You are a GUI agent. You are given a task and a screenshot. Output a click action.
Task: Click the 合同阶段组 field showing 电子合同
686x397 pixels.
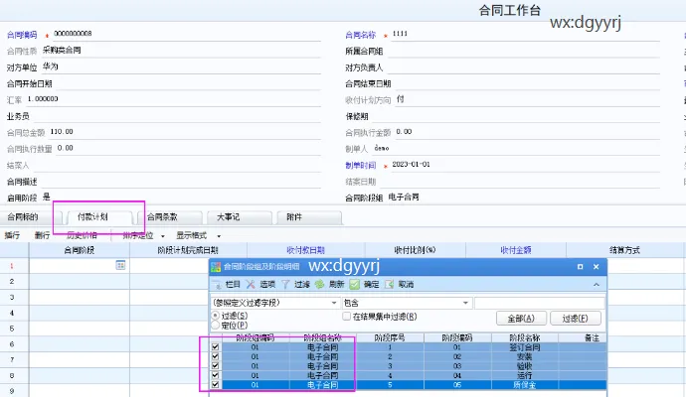pos(523,198)
